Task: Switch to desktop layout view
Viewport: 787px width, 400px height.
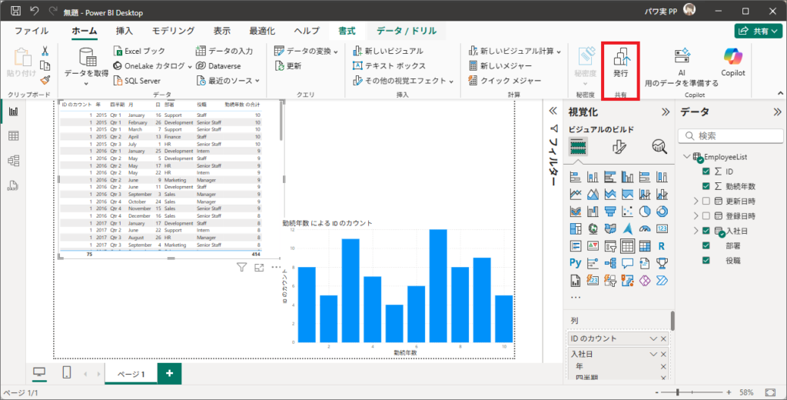Action: tap(39, 372)
